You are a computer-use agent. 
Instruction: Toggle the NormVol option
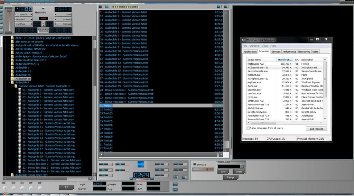[x=26, y=15]
